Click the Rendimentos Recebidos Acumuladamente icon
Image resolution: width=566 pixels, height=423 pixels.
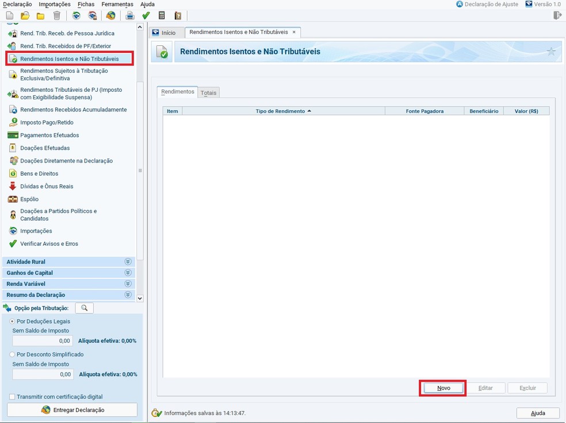point(13,110)
